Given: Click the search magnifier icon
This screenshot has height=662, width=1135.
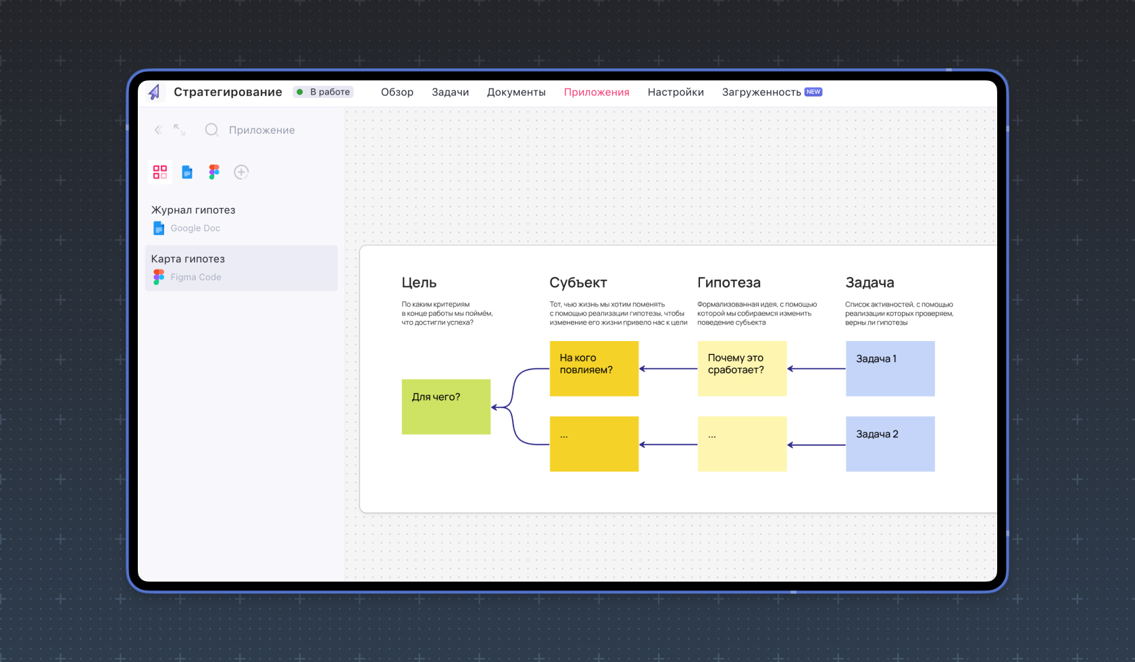Looking at the screenshot, I should click(211, 130).
